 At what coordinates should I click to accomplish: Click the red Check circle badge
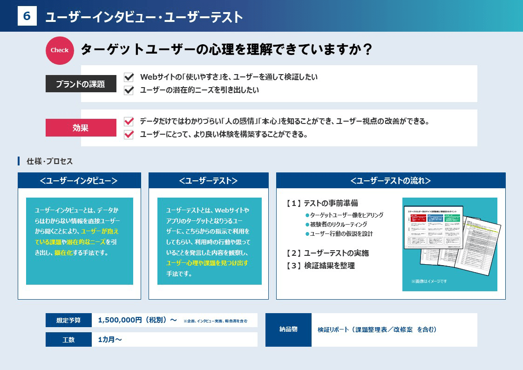point(60,50)
